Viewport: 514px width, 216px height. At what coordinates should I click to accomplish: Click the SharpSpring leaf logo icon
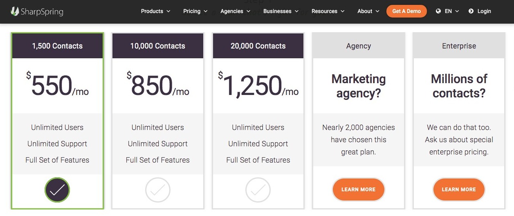tap(15, 11)
